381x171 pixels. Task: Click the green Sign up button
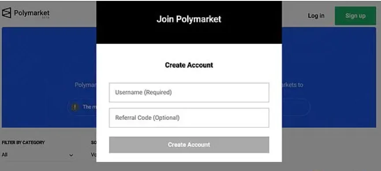(355, 16)
